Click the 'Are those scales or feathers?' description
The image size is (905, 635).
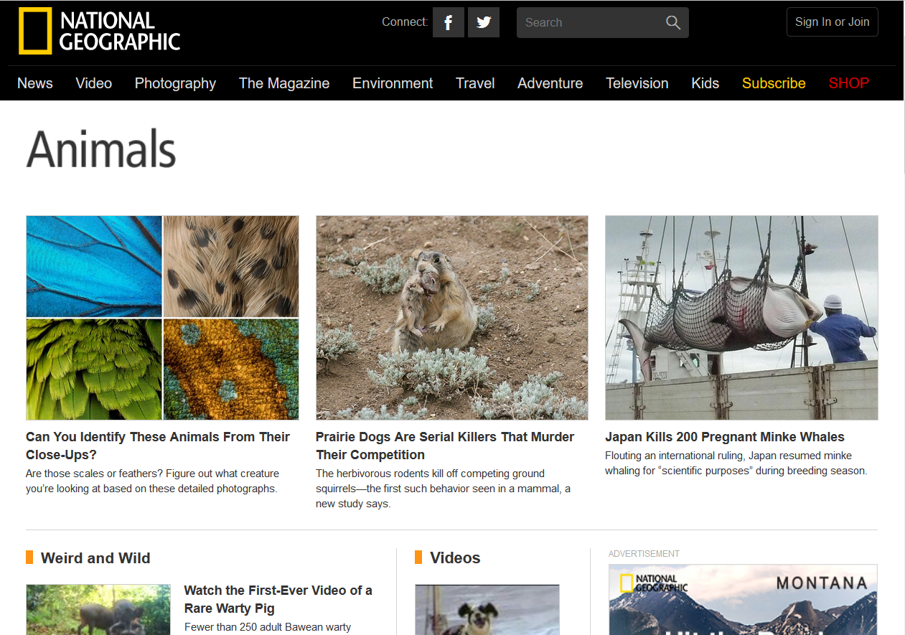pos(152,481)
